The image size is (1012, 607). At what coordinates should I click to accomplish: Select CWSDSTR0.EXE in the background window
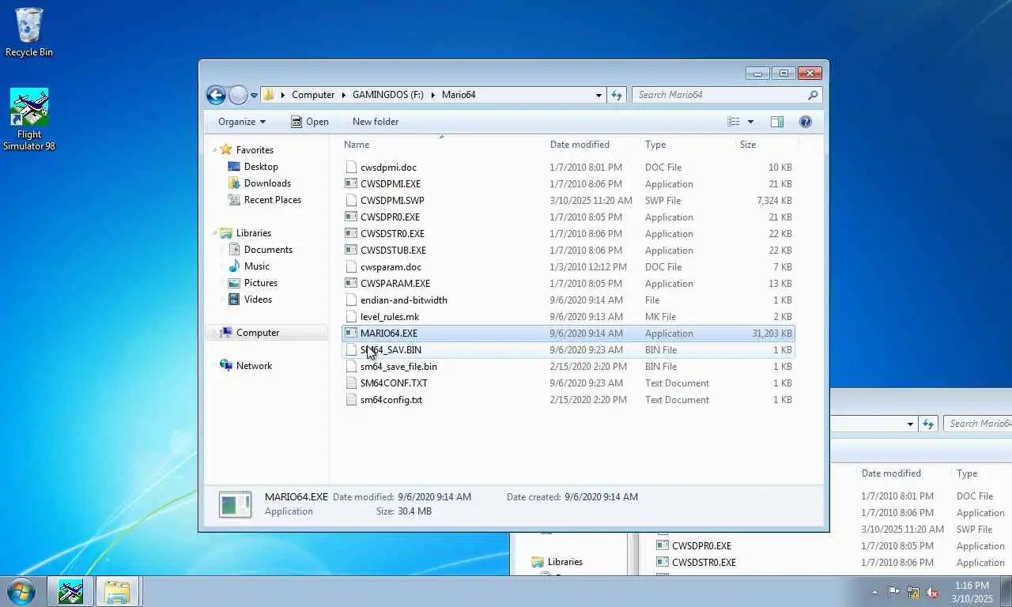(x=704, y=563)
